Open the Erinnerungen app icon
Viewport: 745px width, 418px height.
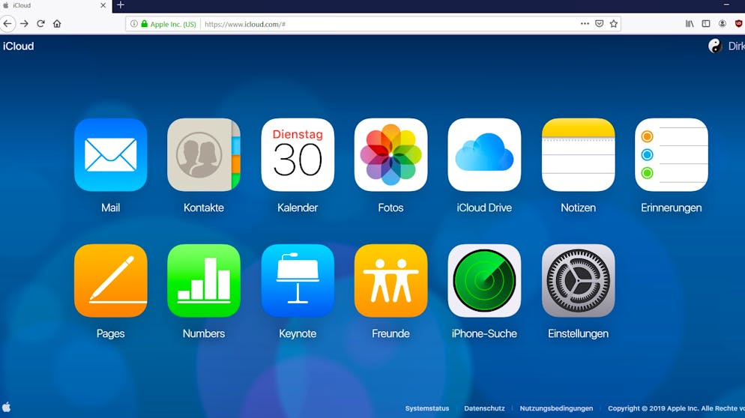click(672, 155)
